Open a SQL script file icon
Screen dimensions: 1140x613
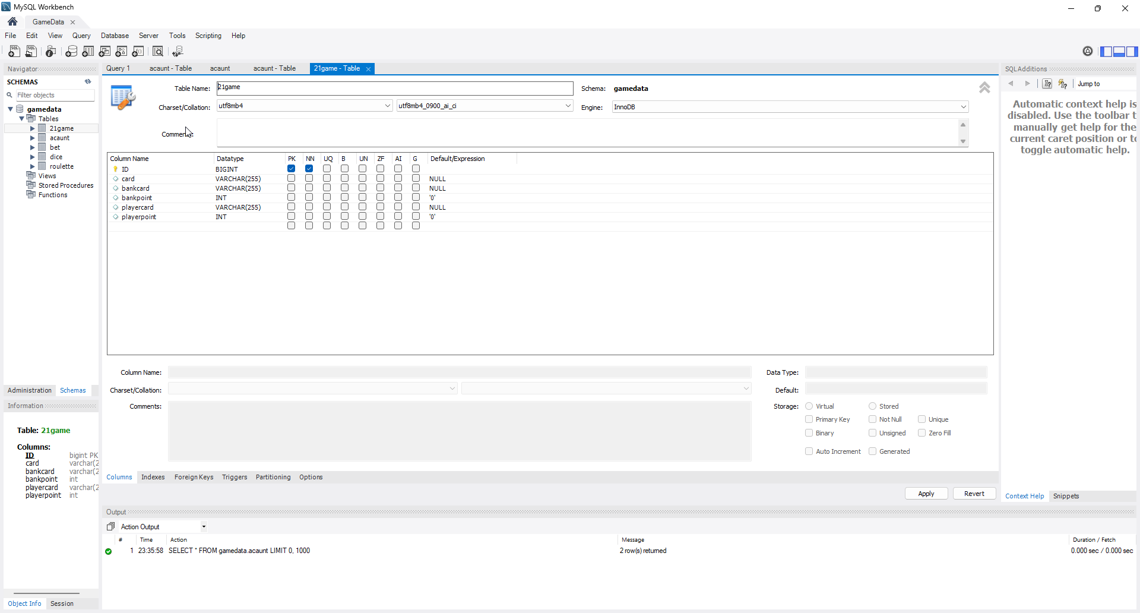[31, 52]
